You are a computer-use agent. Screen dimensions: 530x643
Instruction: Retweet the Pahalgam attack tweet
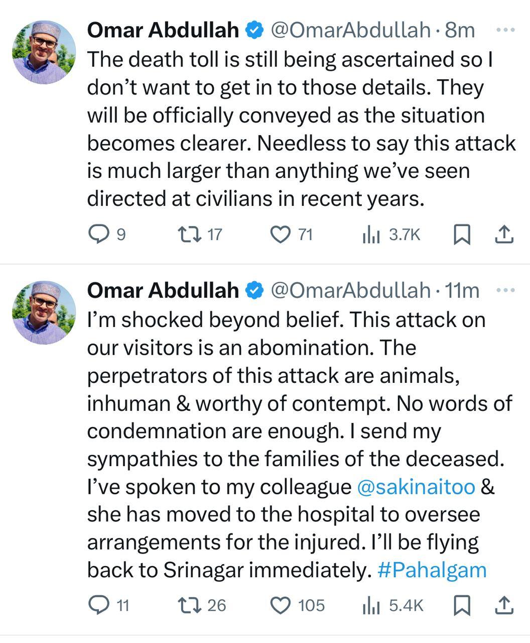coord(190,605)
